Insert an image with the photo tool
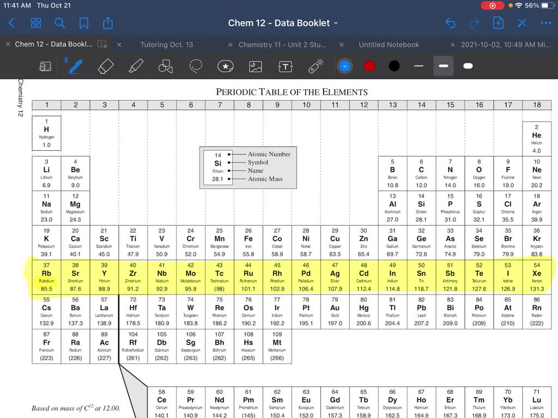Viewport: 558px width, 418px height. [x=255, y=66]
